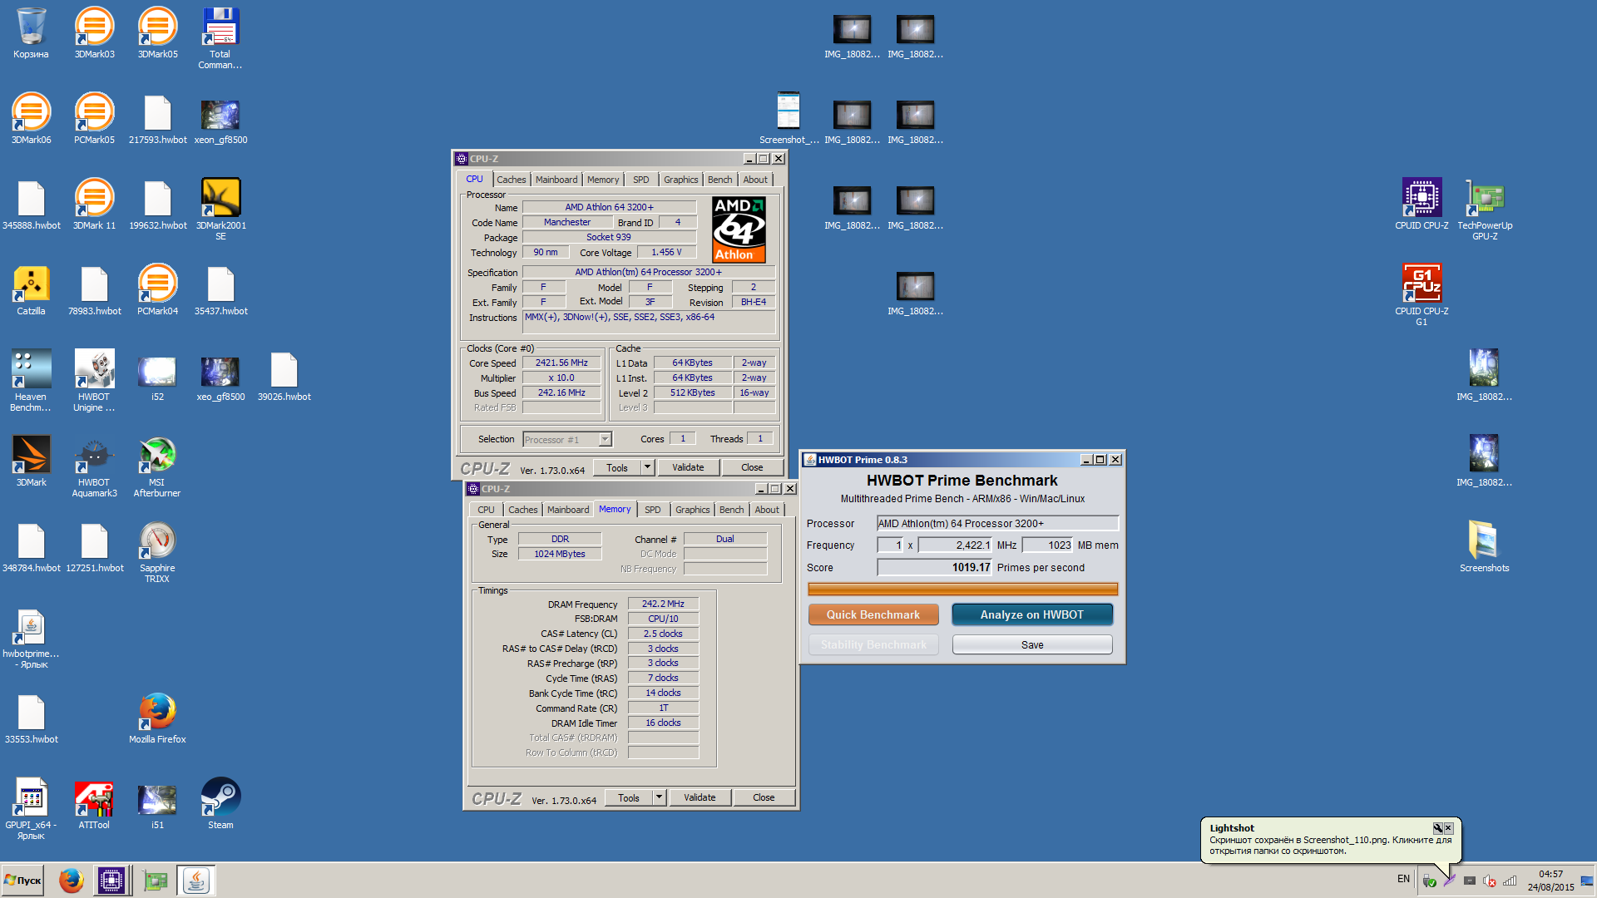
Task: Click the orange HWBOT progress bar
Action: click(962, 590)
